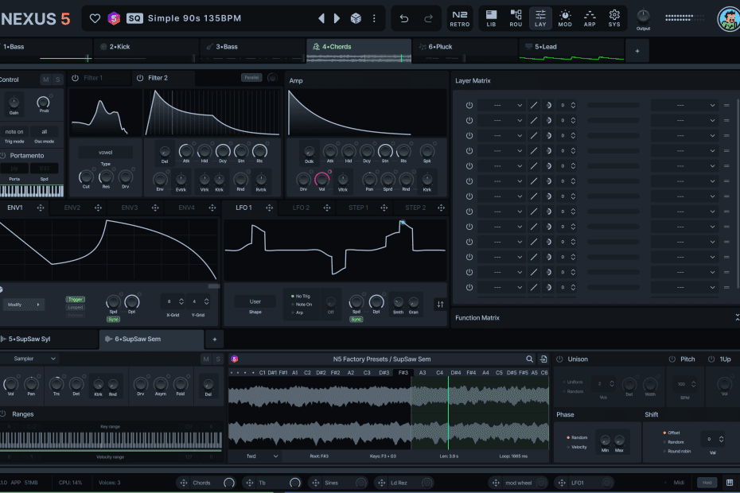Open the MOD modulation page
740x493 pixels.
pyautogui.click(x=565, y=17)
